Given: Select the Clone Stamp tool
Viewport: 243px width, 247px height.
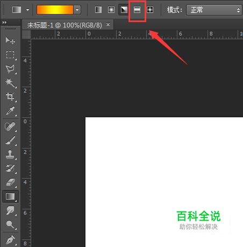Looking at the screenshot, I should pos(10,154).
